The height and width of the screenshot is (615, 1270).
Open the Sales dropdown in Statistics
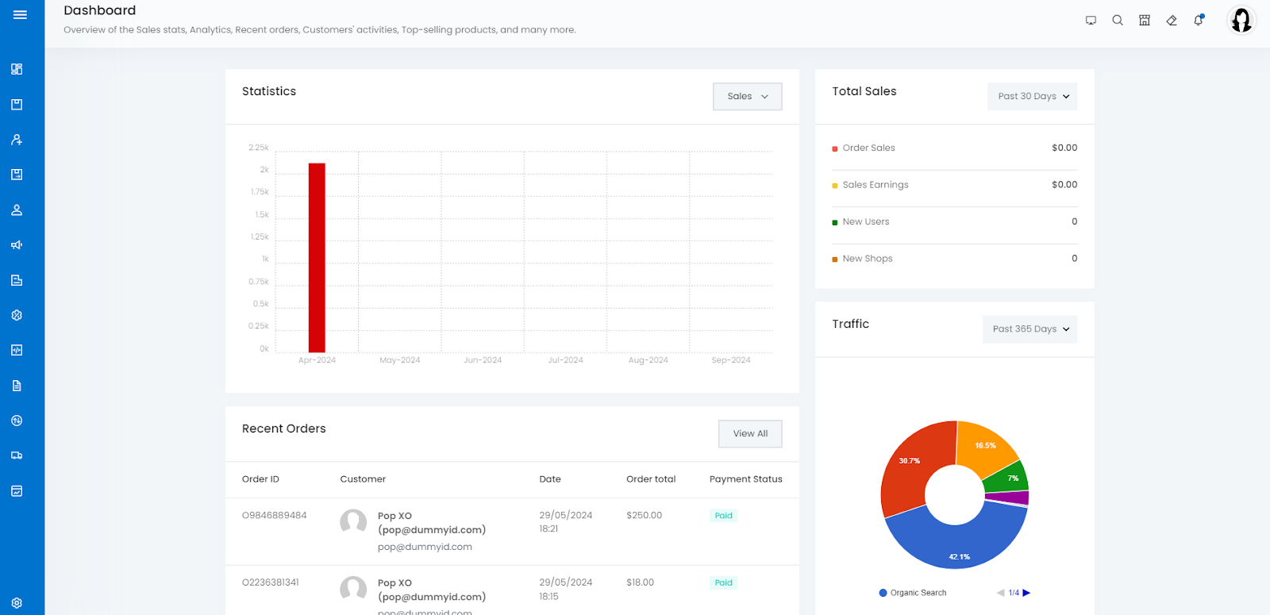tap(748, 97)
